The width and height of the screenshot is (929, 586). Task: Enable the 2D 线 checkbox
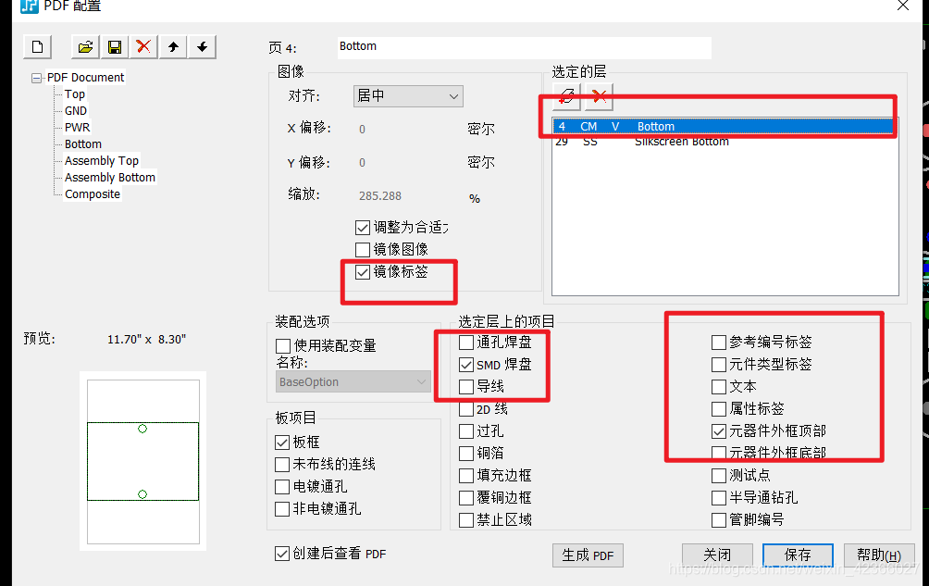(x=467, y=409)
